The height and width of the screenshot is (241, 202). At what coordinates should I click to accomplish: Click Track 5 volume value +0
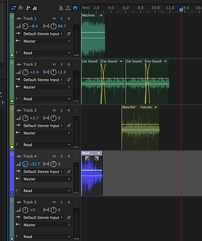(x=33, y=210)
